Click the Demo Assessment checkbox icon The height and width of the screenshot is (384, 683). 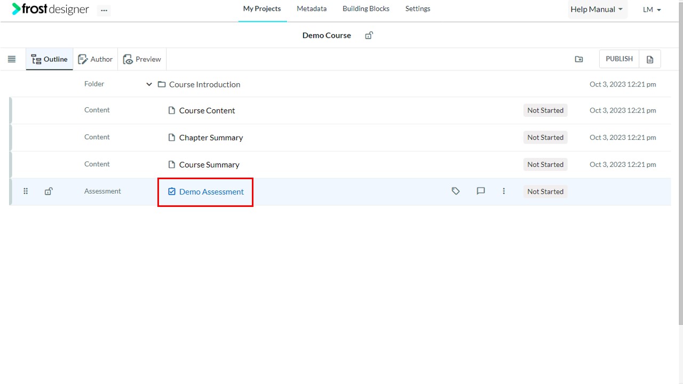point(172,191)
